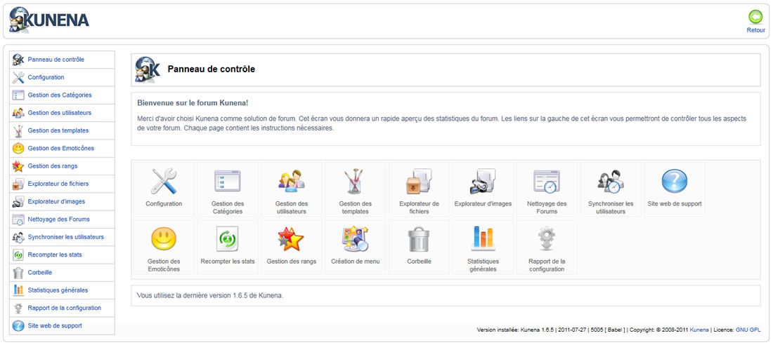The width and height of the screenshot is (773, 345).
Task: Open the Rapport de la configuration dashboard icon
Action: click(x=547, y=238)
